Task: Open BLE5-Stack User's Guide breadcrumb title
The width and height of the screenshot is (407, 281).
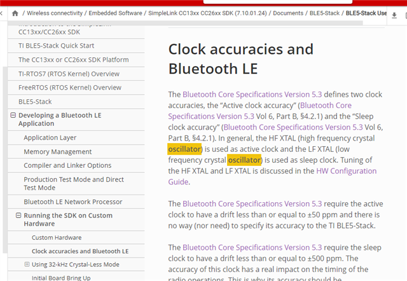Action: (x=366, y=13)
